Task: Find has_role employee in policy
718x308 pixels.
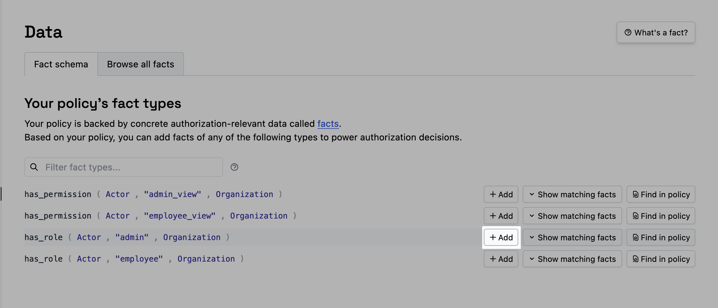Action: 661,259
